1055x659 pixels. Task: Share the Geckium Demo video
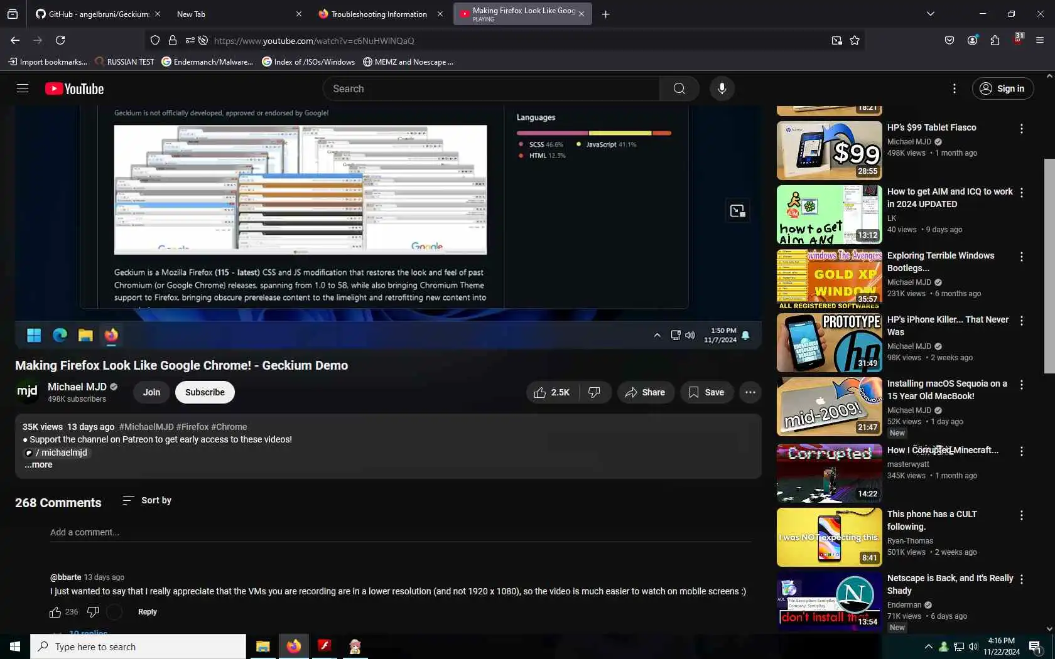tap(645, 392)
